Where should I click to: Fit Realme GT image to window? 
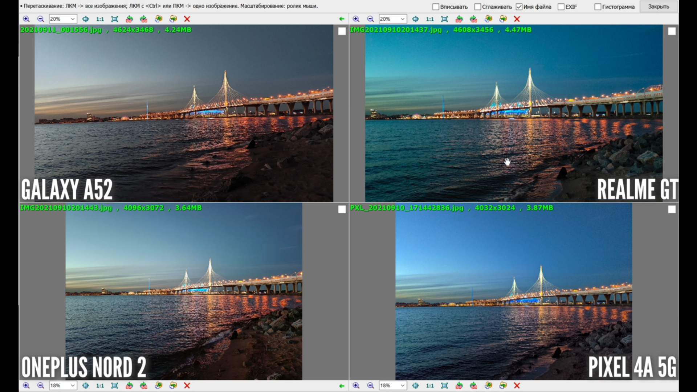(x=444, y=19)
